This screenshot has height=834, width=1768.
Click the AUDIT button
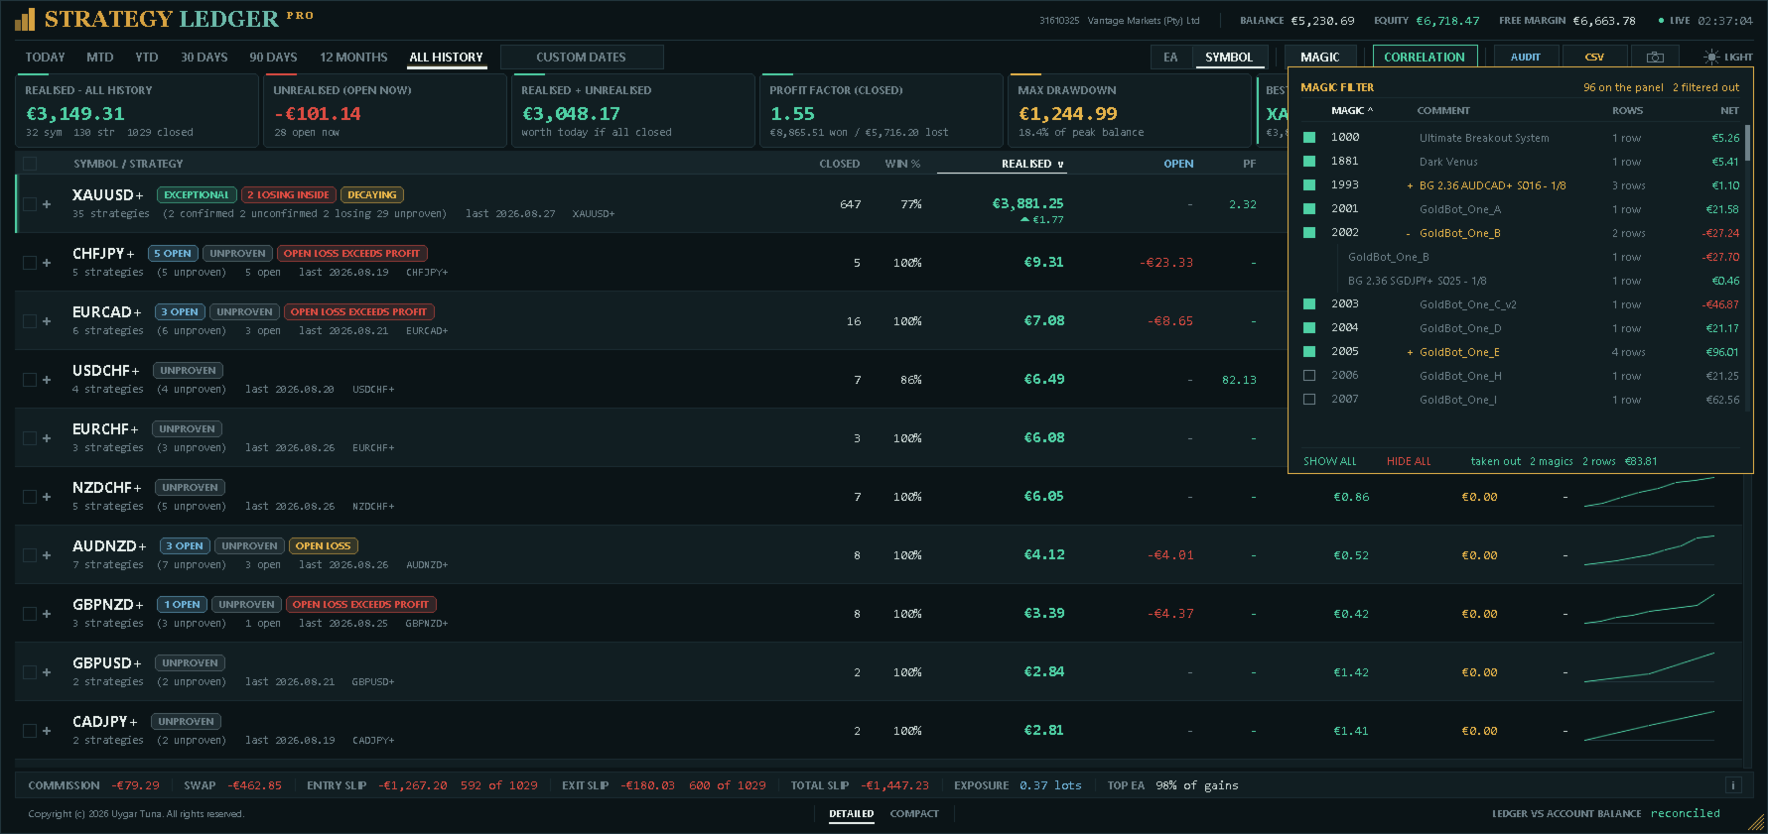pos(1526,58)
